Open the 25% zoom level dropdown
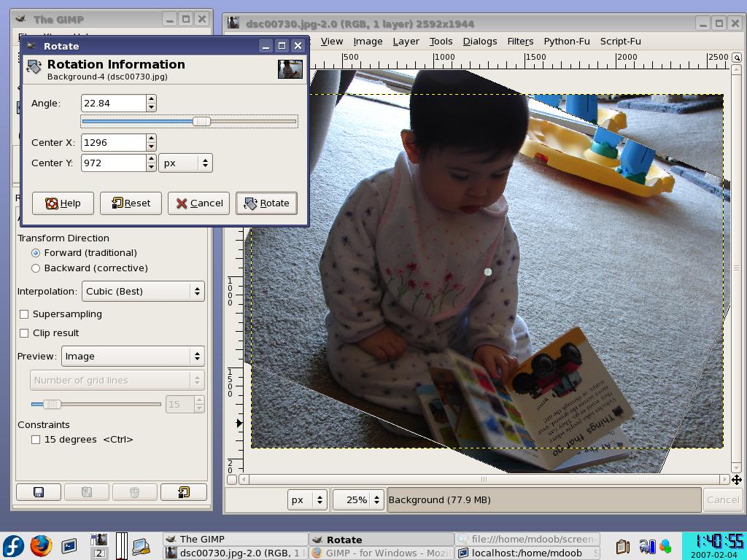 (x=357, y=500)
